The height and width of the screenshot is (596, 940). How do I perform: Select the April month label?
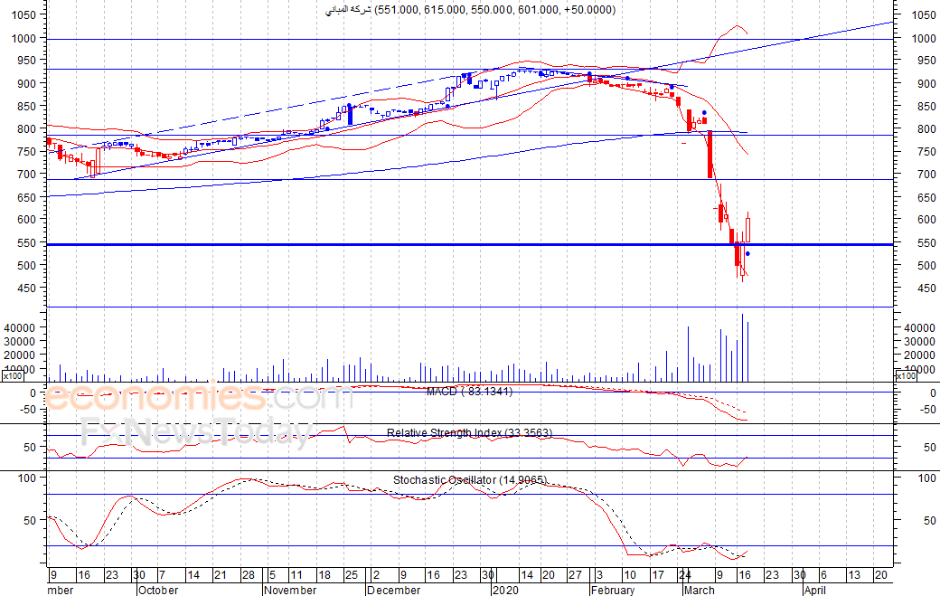pyautogui.click(x=814, y=590)
